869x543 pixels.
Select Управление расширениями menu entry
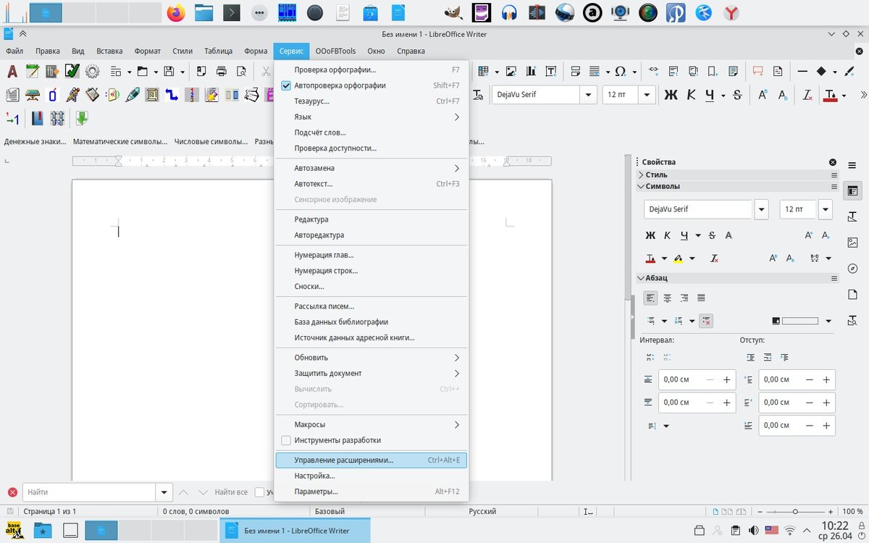pyautogui.click(x=371, y=460)
